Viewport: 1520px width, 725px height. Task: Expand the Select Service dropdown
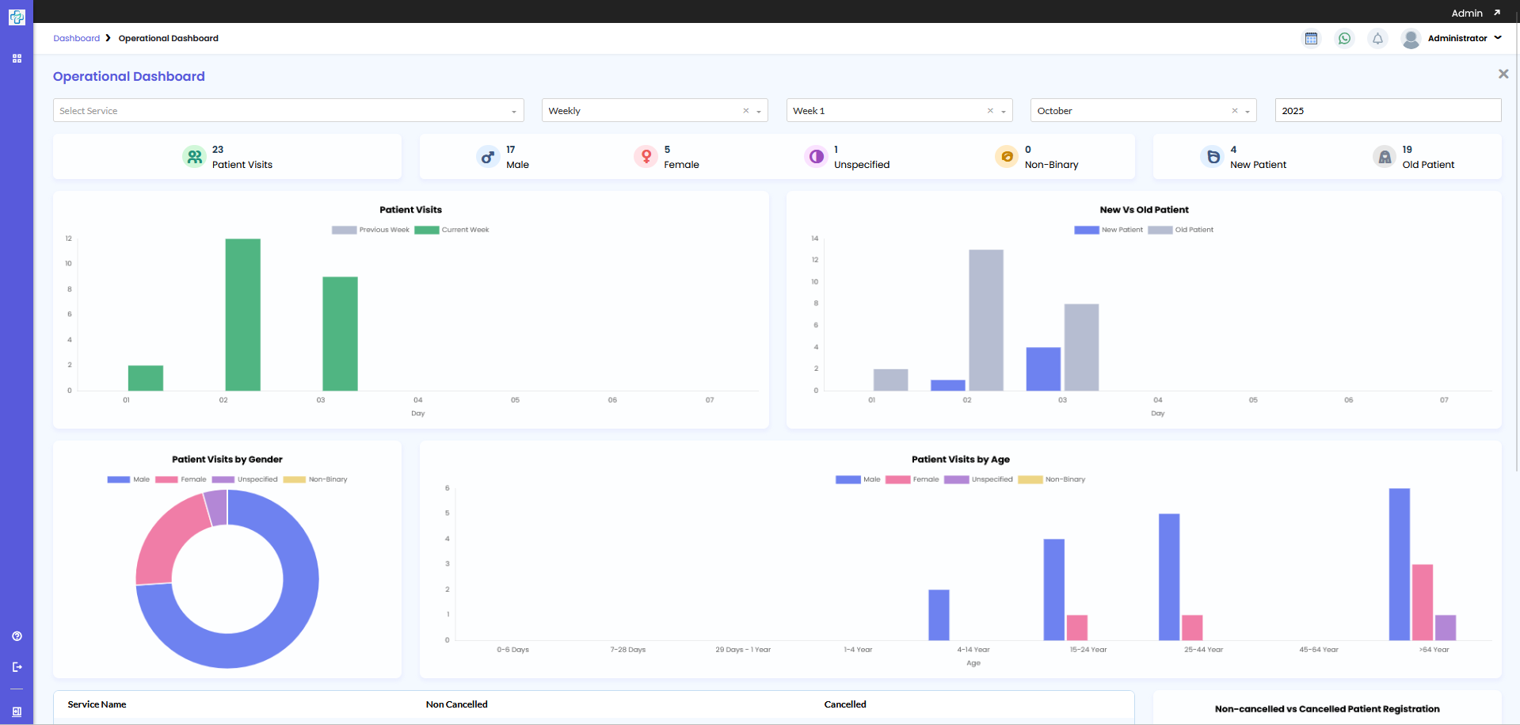pos(288,111)
